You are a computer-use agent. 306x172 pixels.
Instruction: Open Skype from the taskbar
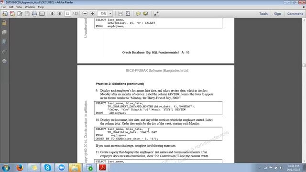pos(48,168)
